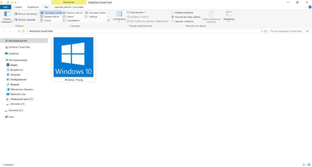Toggle the Область сведений details pane
The width and height of the screenshot is (312, 167).
25,19
